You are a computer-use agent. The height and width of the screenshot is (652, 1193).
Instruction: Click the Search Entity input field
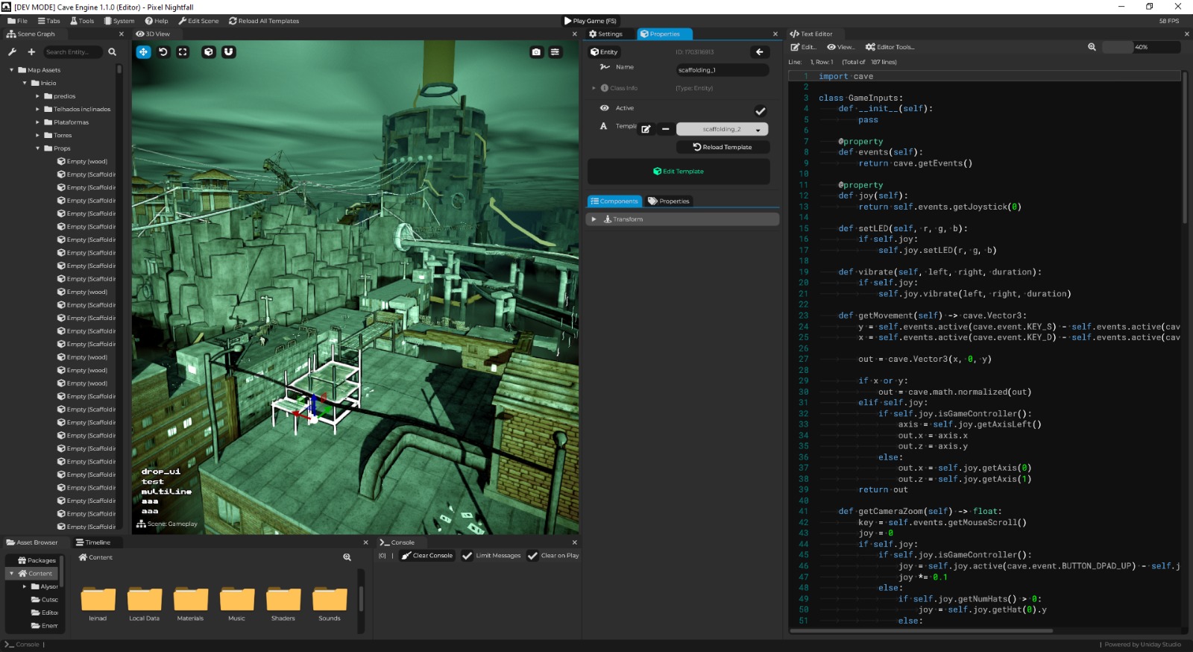click(x=72, y=52)
